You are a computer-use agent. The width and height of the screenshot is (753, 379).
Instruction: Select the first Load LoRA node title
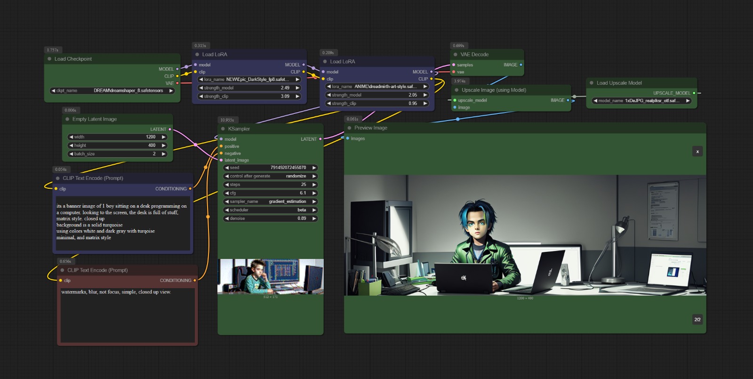(x=215, y=55)
